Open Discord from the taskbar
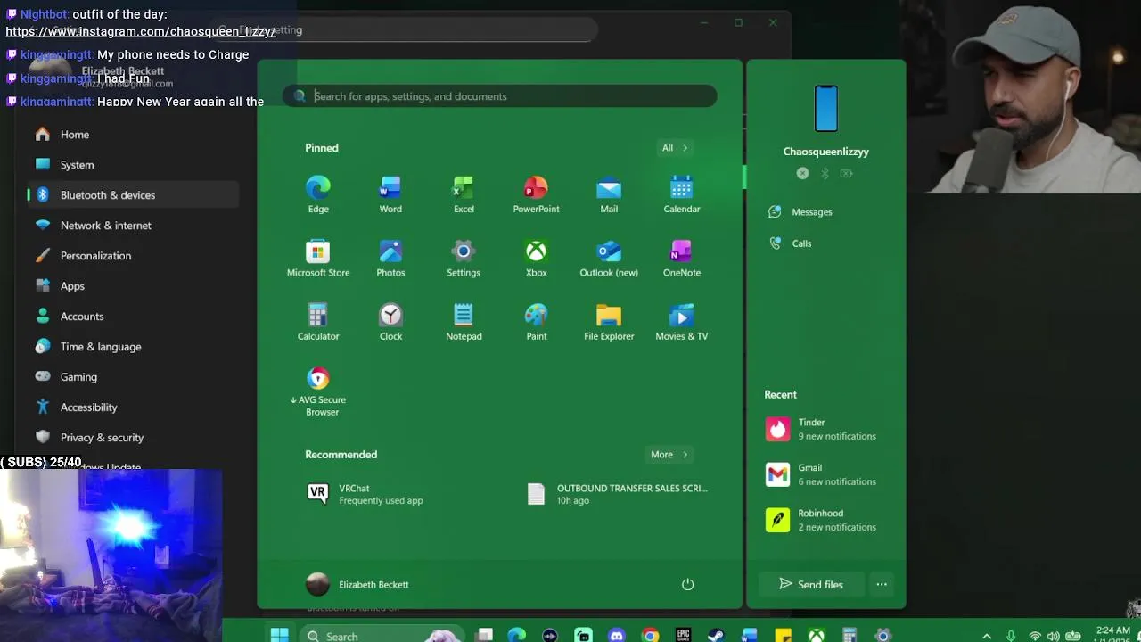 617,635
